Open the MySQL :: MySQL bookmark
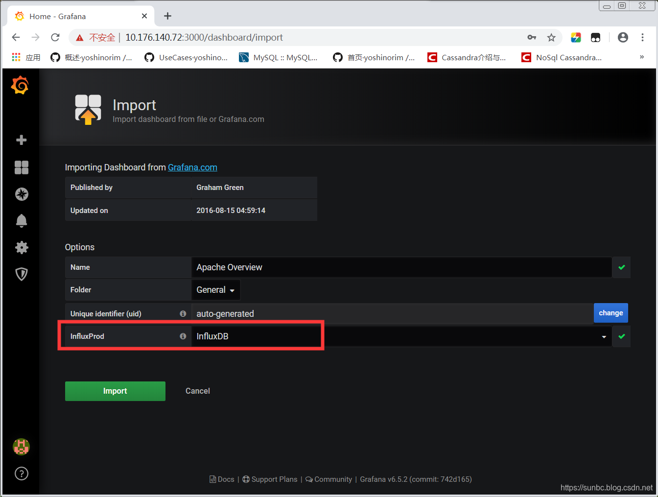The height and width of the screenshot is (497, 658). pos(278,57)
